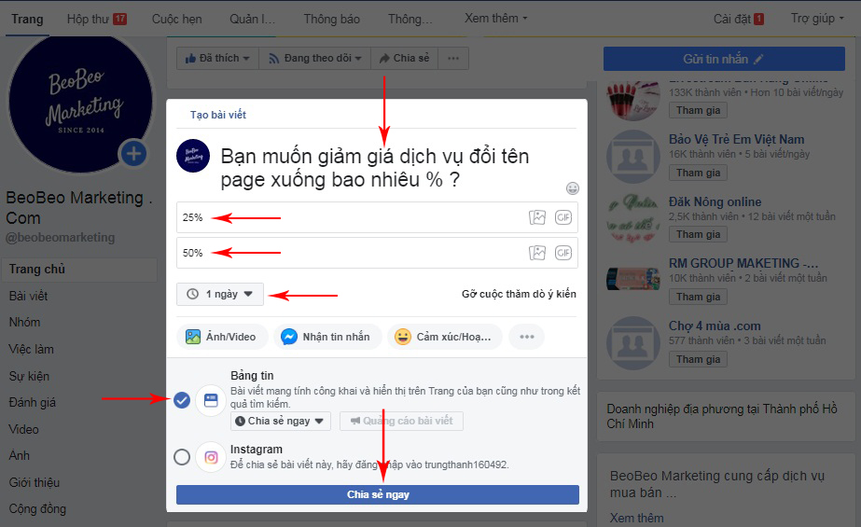
Task: Open the 1 ngày poll duration dropdown
Action: click(219, 294)
